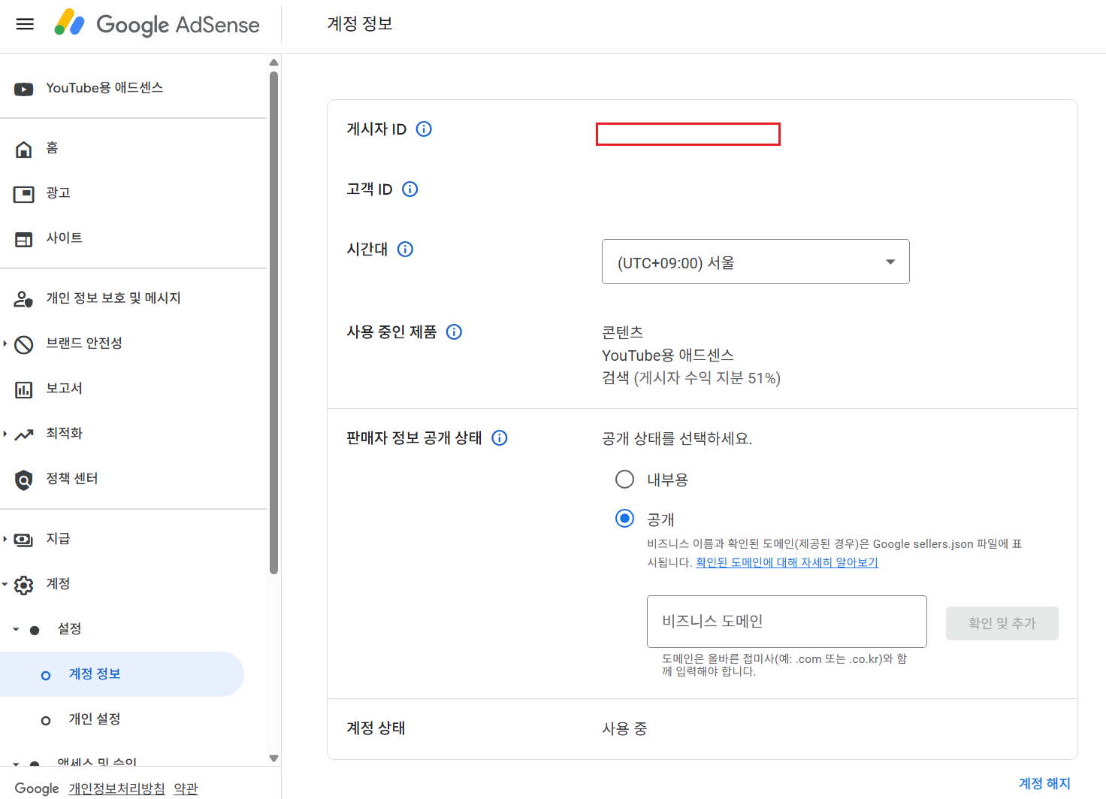Open 확인된 도메인에 대해 자세히 알아보기 link
This screenshot has height=799, width=1106.
(x=787, y=562)
